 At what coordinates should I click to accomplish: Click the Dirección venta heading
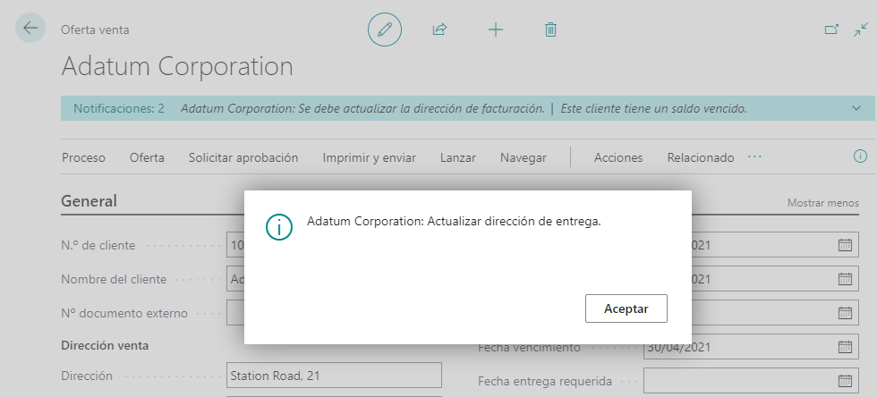click(105, 345)
